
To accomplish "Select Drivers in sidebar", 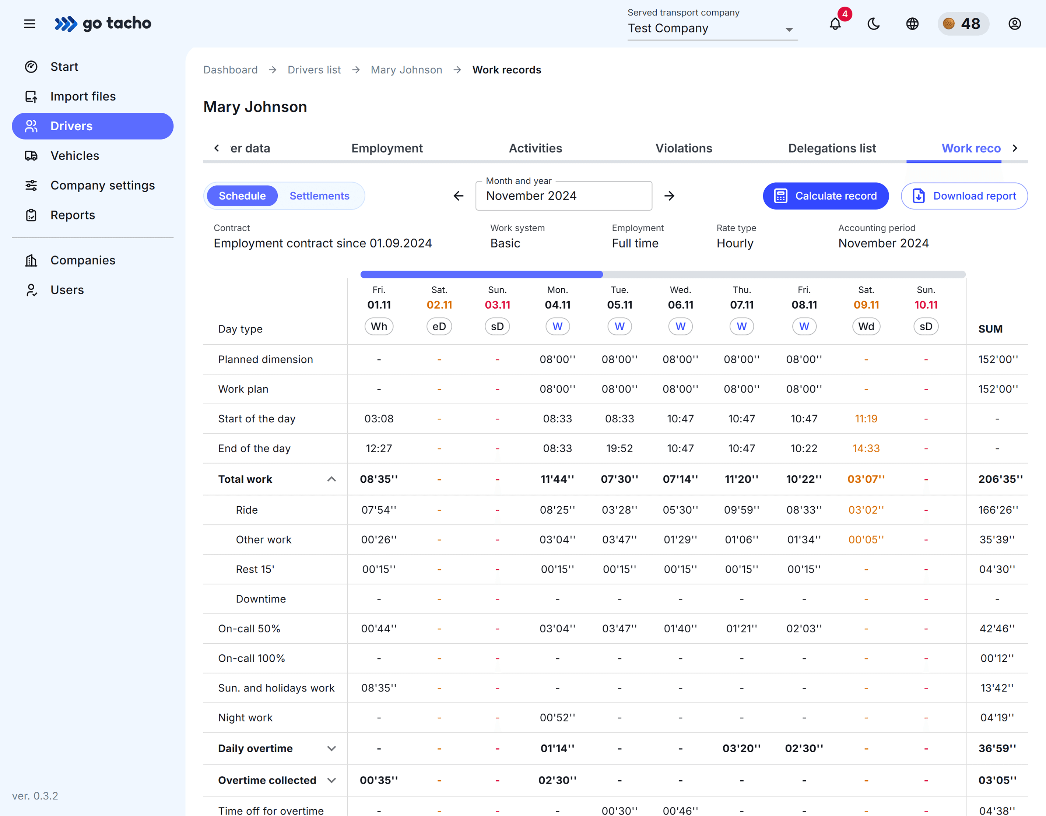I will (x=93, y=126).
